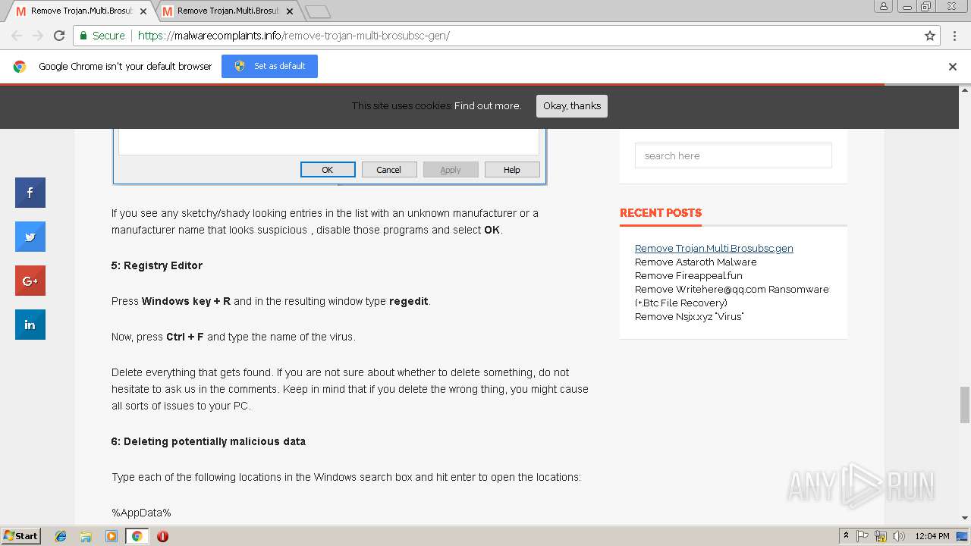Close the second Remove Trojan tab

290,11
